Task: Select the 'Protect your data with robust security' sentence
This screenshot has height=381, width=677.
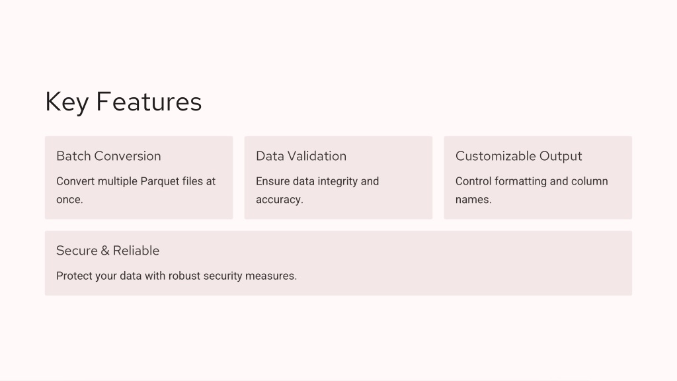Action: [x=177, y=276]
